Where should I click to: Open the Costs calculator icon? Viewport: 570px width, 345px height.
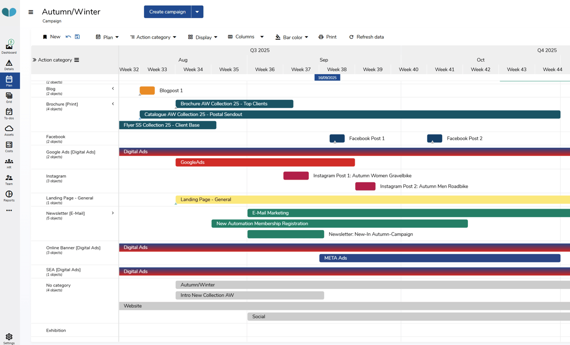[9, 146]
